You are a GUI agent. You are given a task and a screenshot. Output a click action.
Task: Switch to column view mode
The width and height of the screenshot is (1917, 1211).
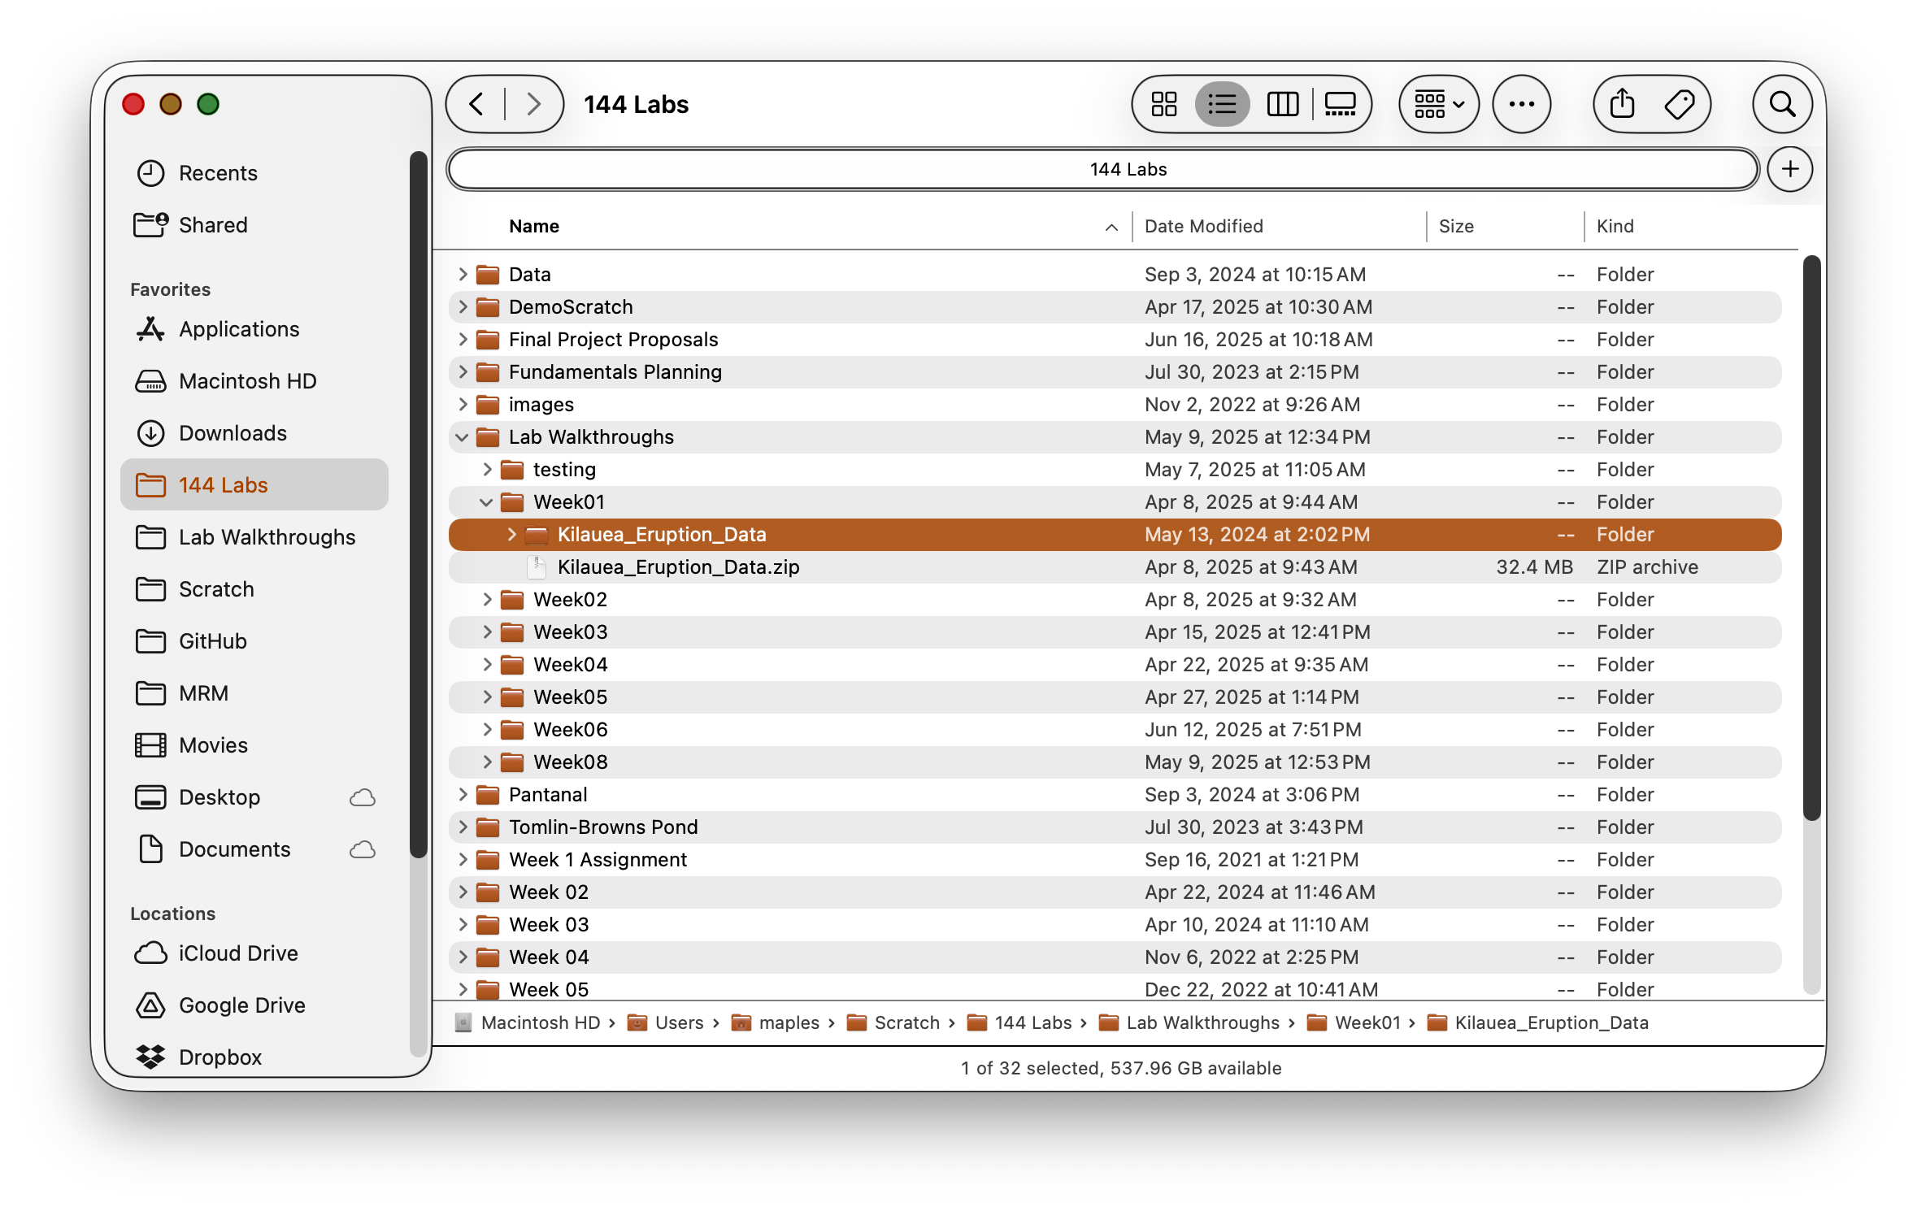[x=1282, y=104]
